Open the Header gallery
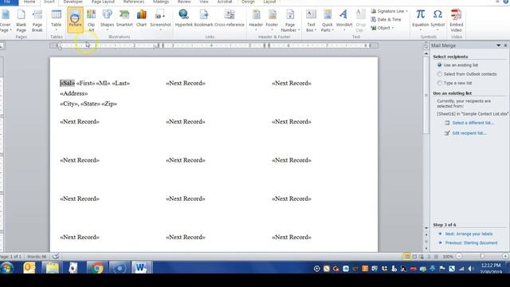 [256, 20]
